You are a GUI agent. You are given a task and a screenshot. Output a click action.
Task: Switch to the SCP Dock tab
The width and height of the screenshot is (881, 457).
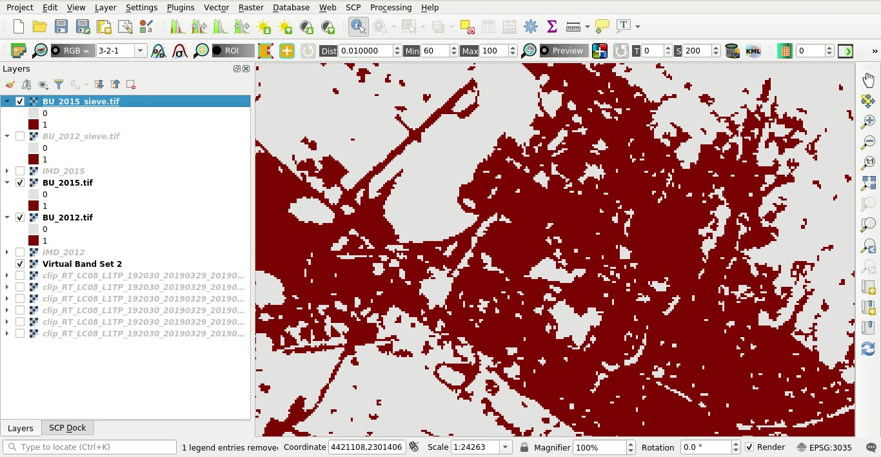[68, 428]
